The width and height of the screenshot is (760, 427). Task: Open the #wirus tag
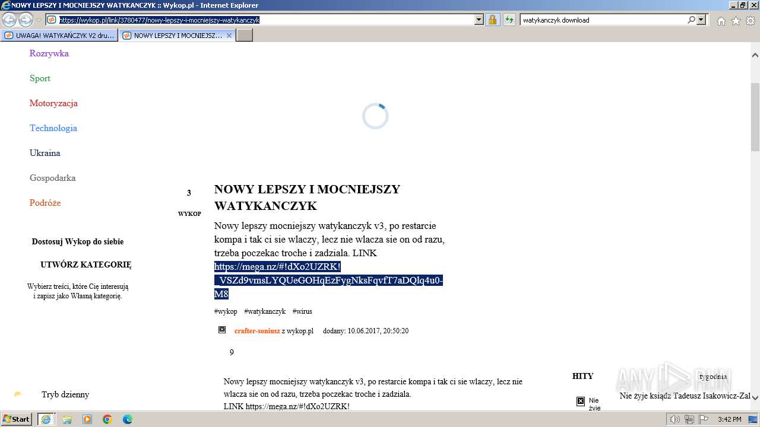302,311
